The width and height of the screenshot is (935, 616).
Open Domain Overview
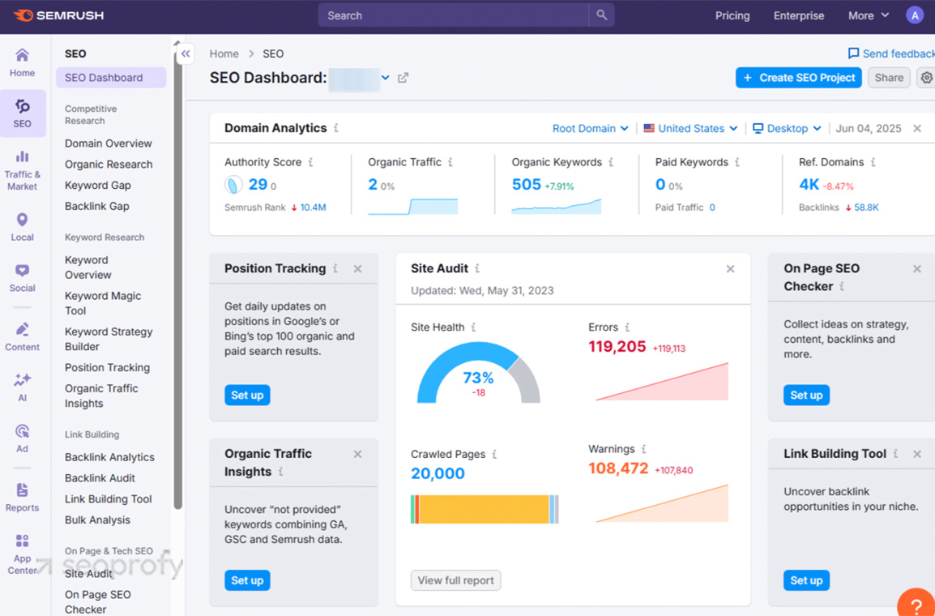click(x=109, y=143)
